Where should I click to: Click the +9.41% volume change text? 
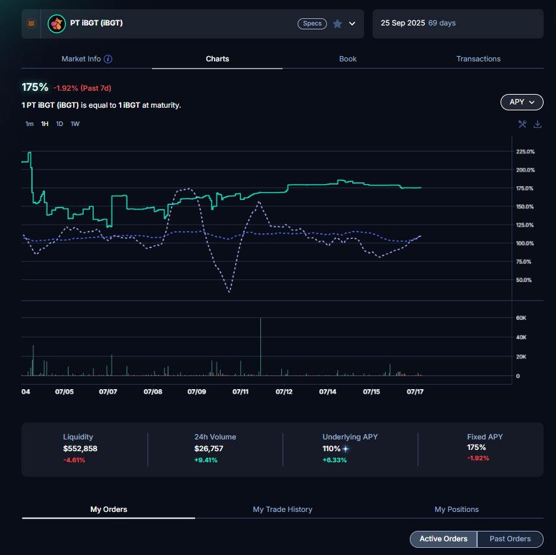[206, 460]
